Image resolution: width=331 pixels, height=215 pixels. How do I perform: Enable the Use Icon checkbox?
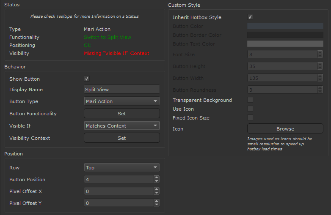250,109
